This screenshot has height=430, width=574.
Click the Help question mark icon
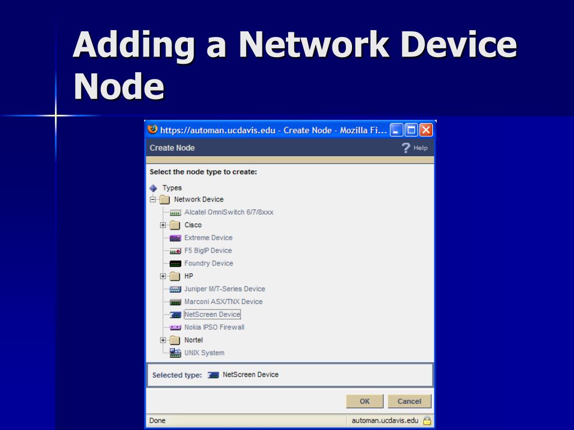point(406,148)
